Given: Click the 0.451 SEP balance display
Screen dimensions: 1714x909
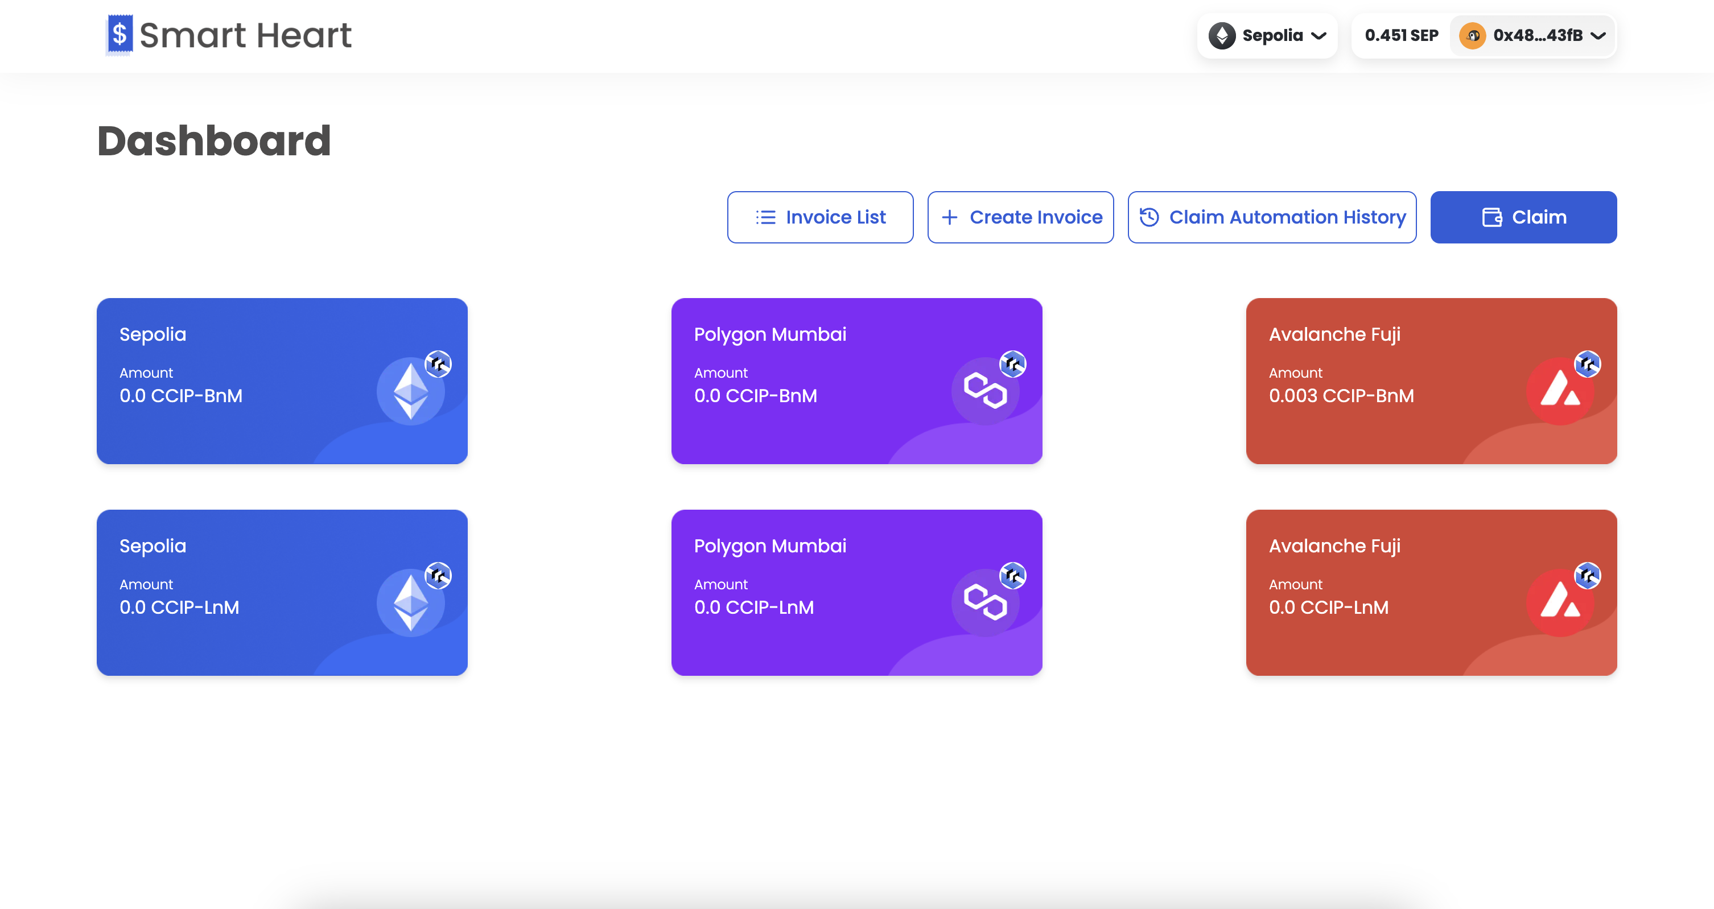Looking at the screenshot, I should (x=1401, y=35).
